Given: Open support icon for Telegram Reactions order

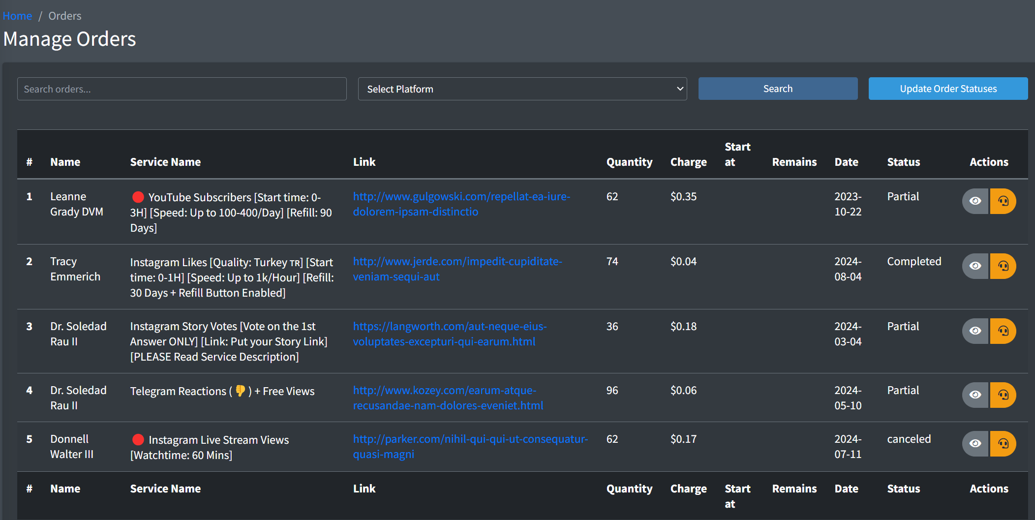Looking at the screenshot, I should click(1003, 395).
